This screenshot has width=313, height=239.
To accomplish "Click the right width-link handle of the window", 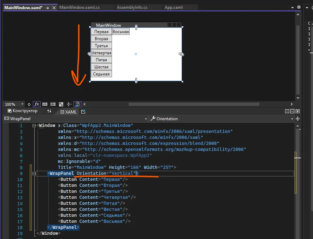I will [x=181, y=54].
